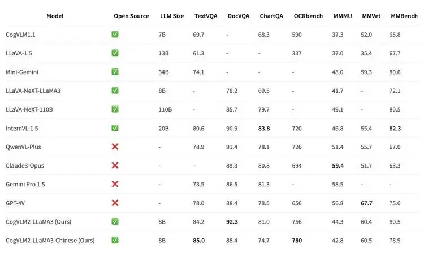Click the bold 780 OCRbench score
This screenshot has width=424, height=257.
point(297,240)
